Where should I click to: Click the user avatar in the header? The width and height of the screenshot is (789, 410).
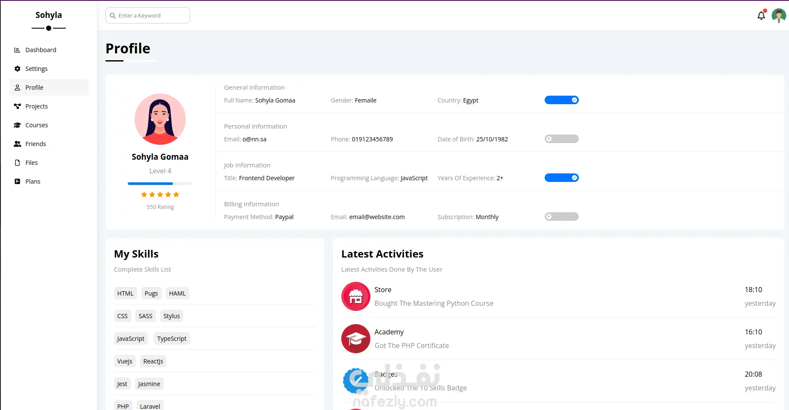pos(779,16)
